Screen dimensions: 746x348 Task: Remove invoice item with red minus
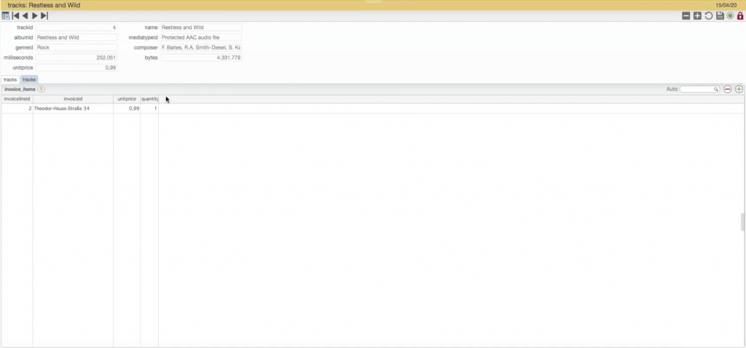point(728,90)
